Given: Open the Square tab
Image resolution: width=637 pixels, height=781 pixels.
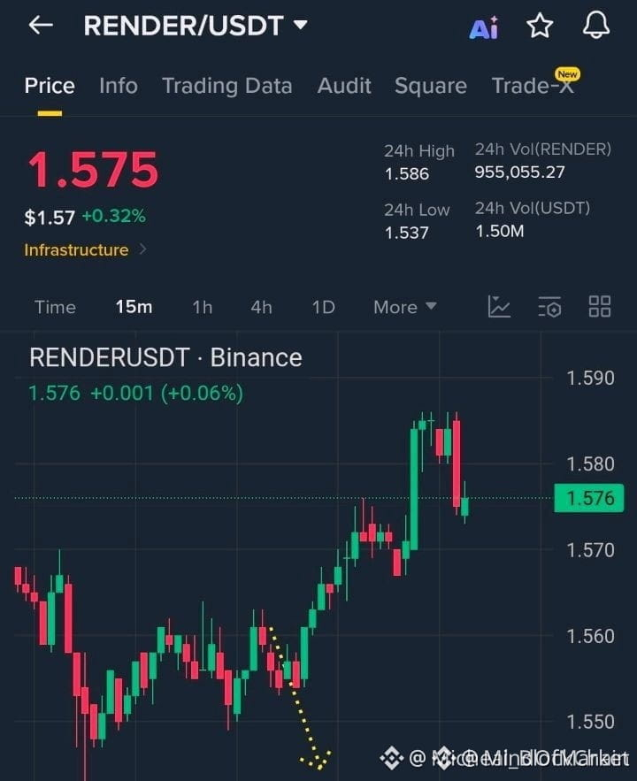Looking at the screenshot, I should (x=431, y=86).
